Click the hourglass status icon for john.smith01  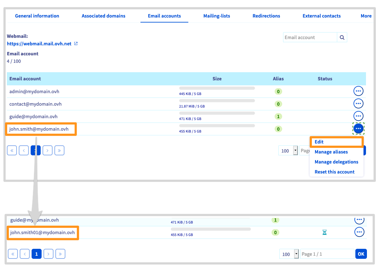point(324,232)
